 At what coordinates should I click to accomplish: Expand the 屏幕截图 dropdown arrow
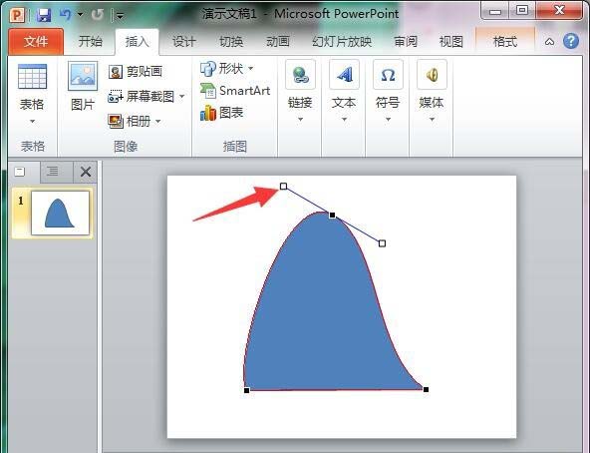point(182,97)
